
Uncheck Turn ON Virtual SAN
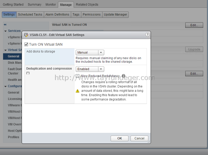click(26, 44)
